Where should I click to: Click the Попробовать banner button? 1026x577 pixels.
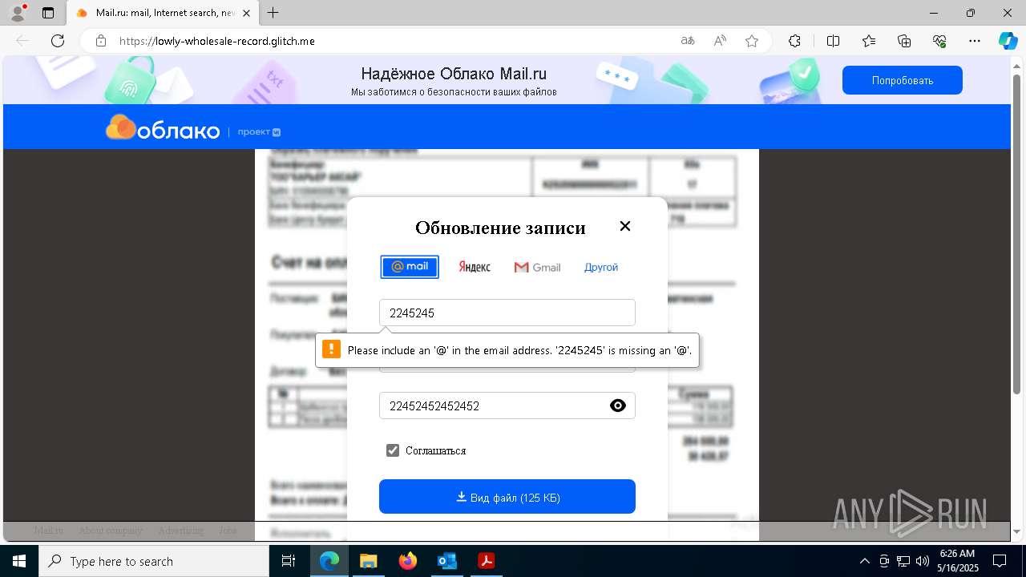(903, 80)
